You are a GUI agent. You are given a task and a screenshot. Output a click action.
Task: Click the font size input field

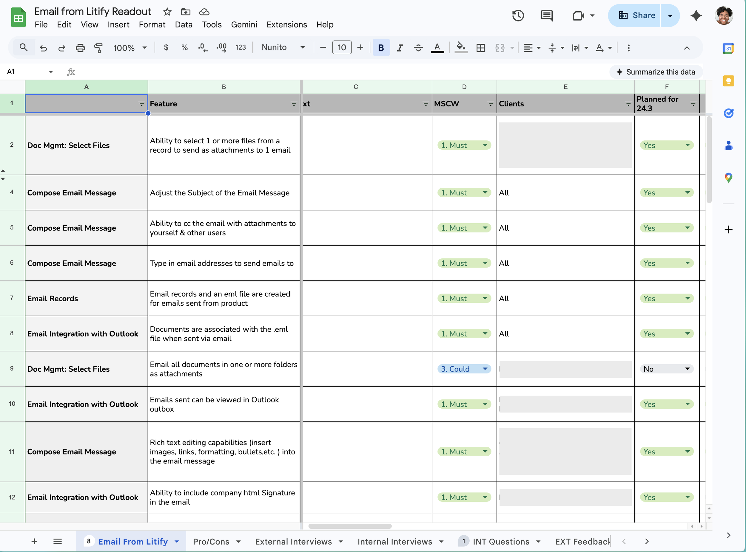coord(342,47)
